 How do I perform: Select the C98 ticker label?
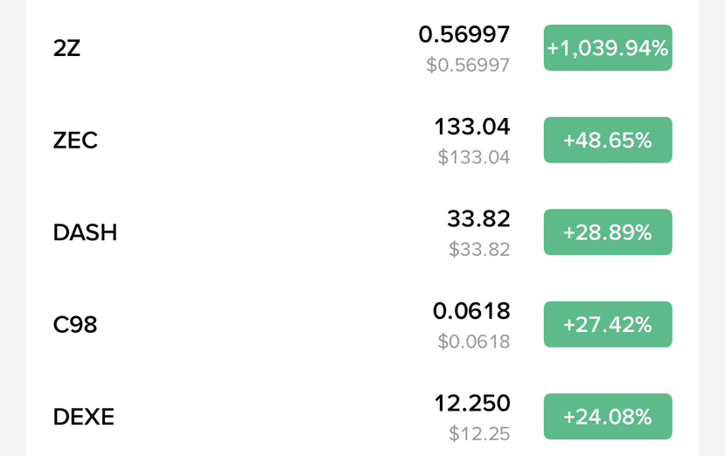click(75, 324)
